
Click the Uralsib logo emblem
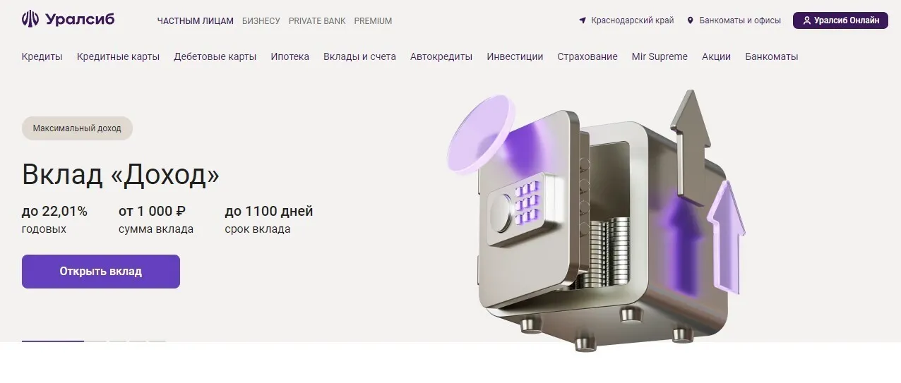pyautogui.click(x=30, y=19)
